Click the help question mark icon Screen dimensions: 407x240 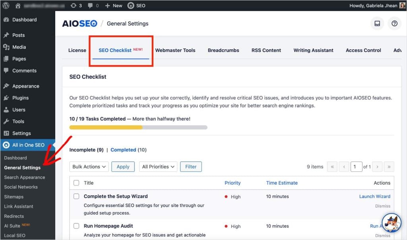[x=394, y=23]
